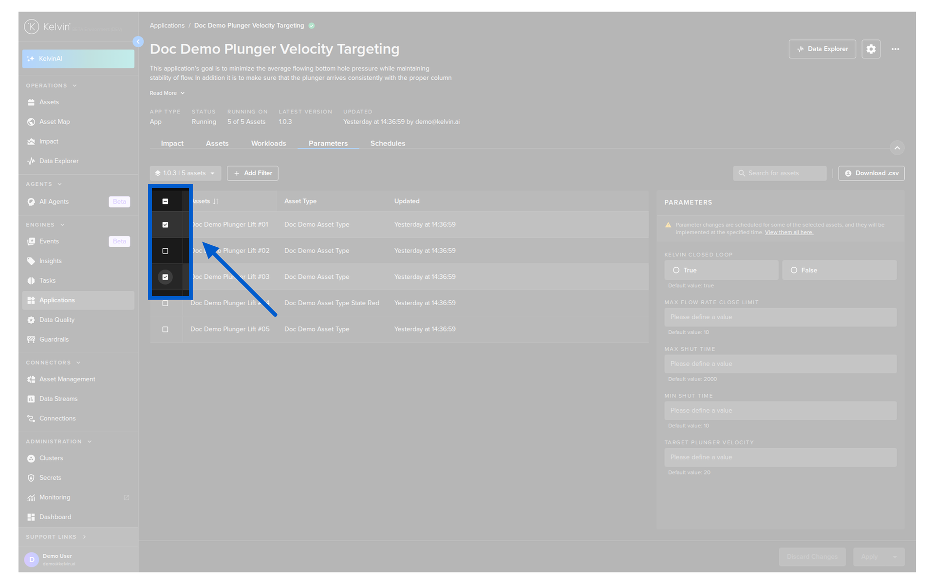This screenshot has width=935, height=584.
Task: Open application settings gear icon
Action: (871, 49)
